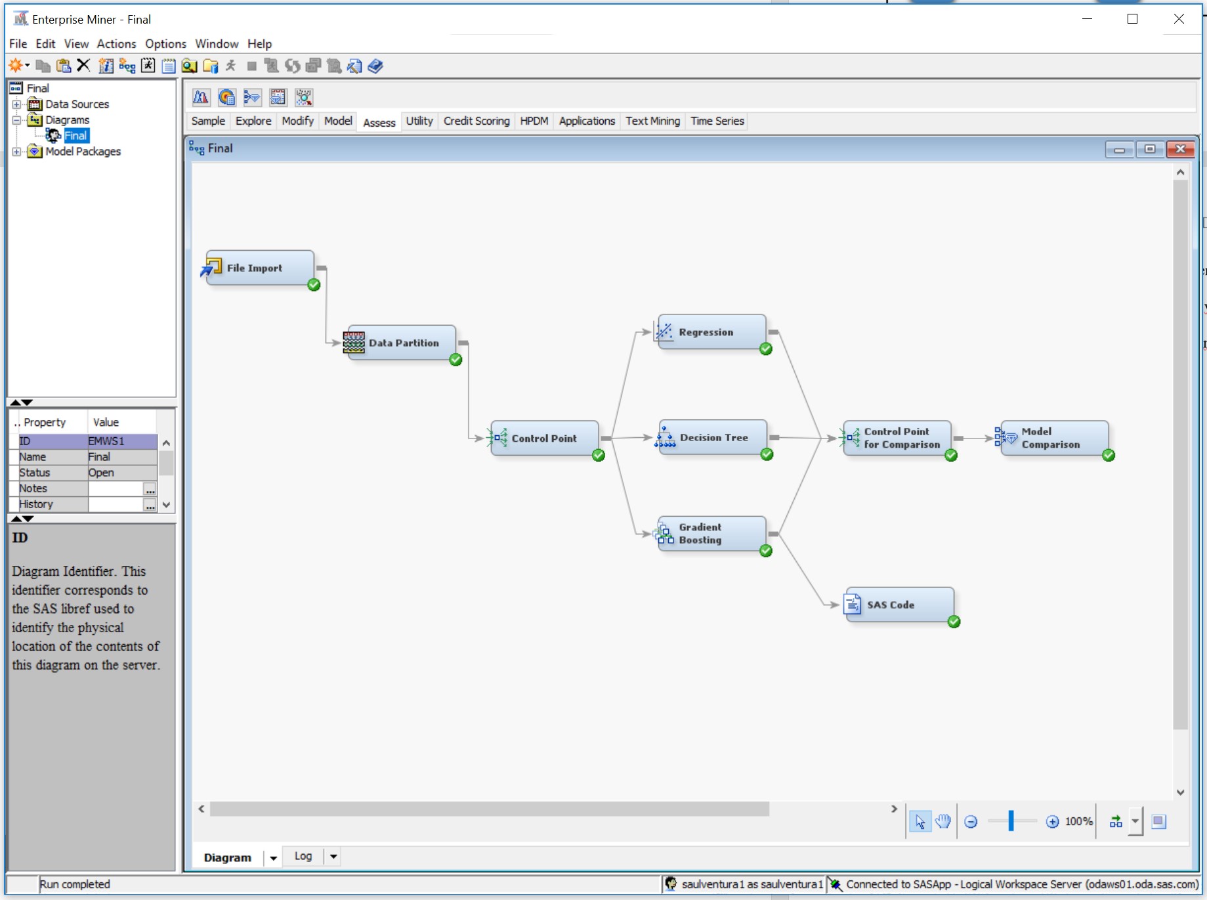Open the File menu
This screenshot has width=1207, height=900.
coord(18,44)
